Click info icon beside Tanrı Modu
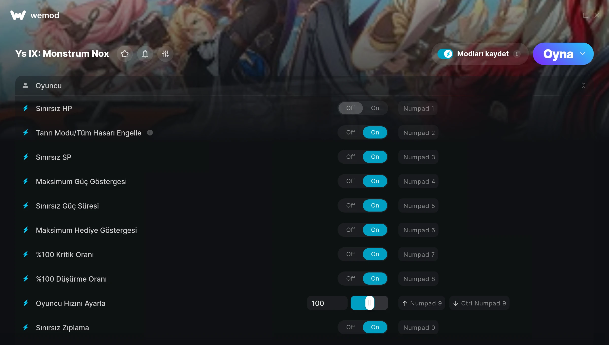The image size is (609, 345). 150,133
